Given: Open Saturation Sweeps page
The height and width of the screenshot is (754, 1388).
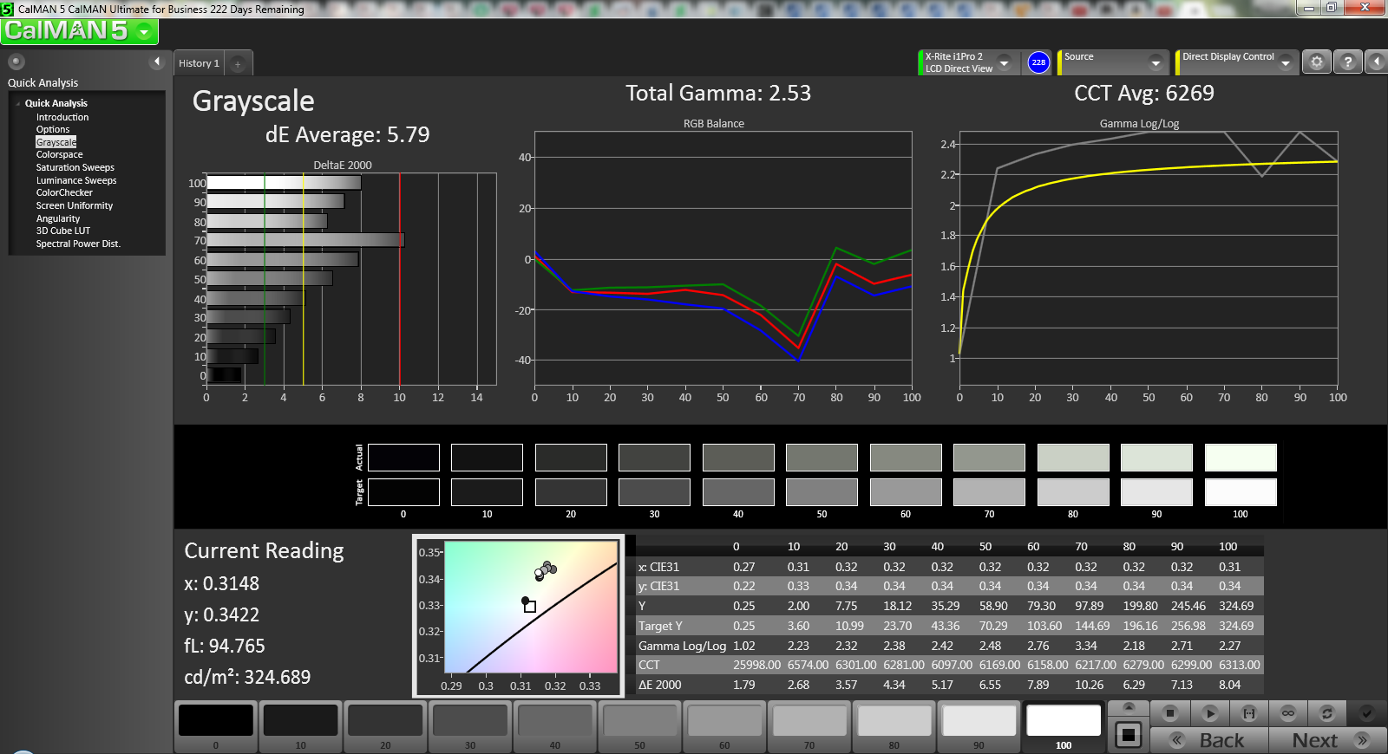Looking at the screenshot, I should 75,167.
